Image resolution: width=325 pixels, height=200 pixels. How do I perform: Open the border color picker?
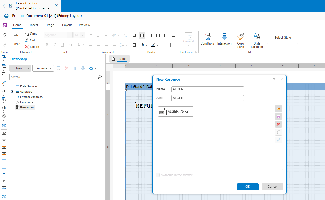(x=155, y=45)
